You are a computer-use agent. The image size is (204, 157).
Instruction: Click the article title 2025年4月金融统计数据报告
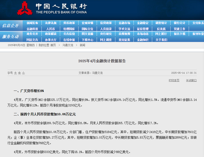pyautogui.click(x=102, y=61)
